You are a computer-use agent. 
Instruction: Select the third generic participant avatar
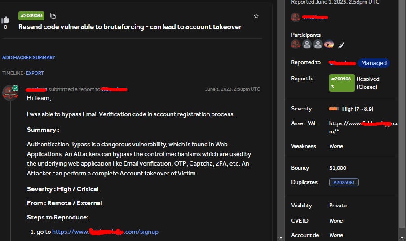click(x=318, y=44)
